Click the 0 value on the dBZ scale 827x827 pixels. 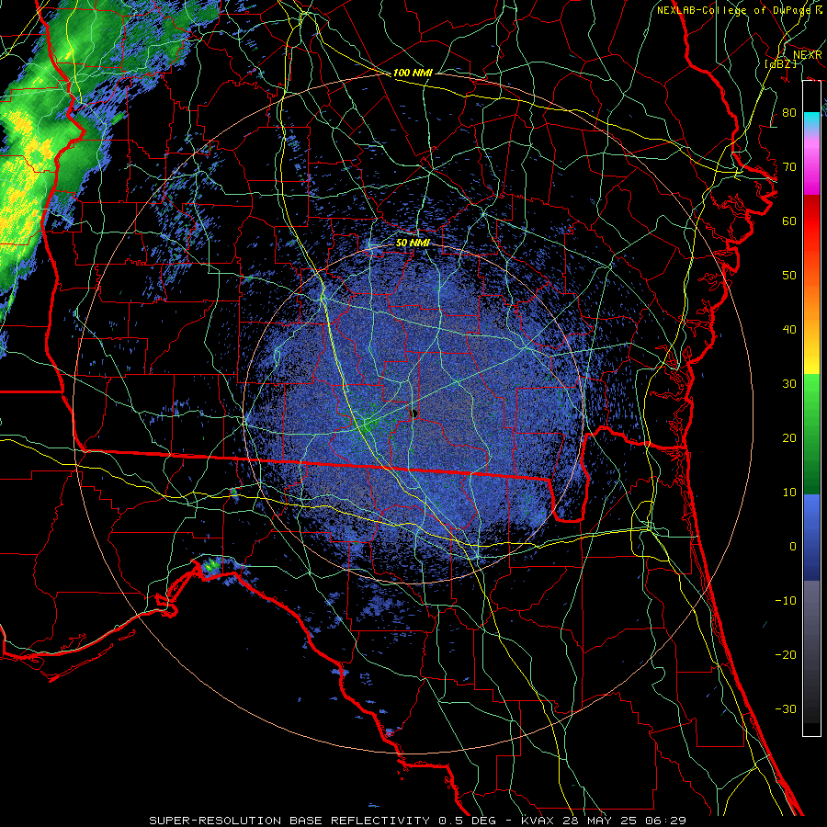793,547
